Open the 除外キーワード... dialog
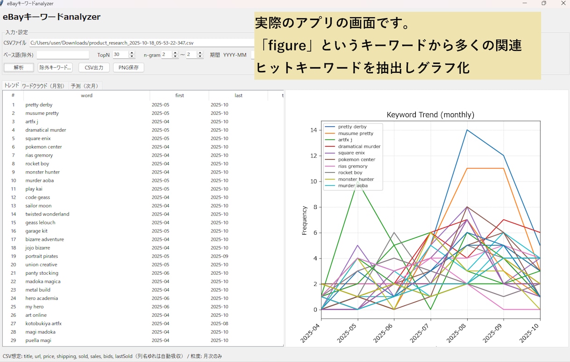Screen dimensions: 570x362 pyautogui.click(x=55, y=68)
